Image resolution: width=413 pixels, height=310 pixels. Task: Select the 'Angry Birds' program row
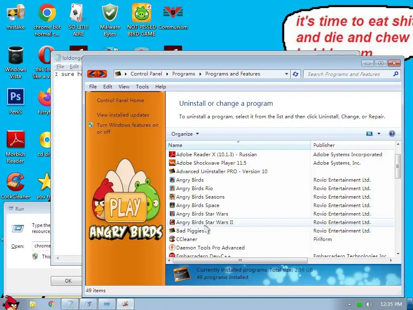click(281, 180)
